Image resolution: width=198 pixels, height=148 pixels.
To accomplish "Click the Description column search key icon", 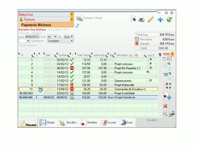I will click(x=145, y=56).
